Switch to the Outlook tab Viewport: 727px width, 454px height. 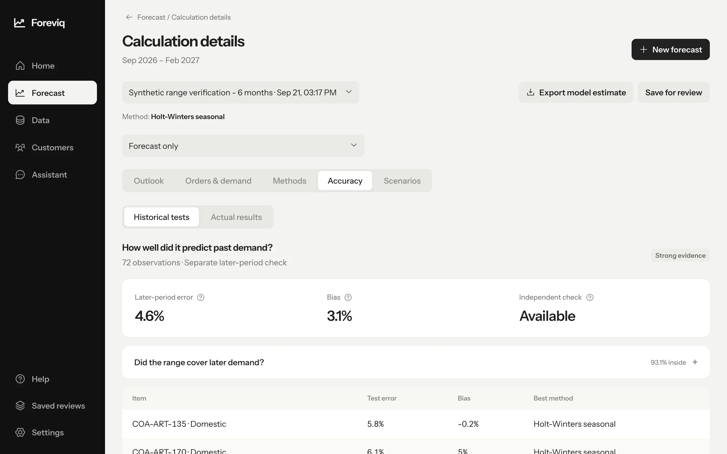149,181
